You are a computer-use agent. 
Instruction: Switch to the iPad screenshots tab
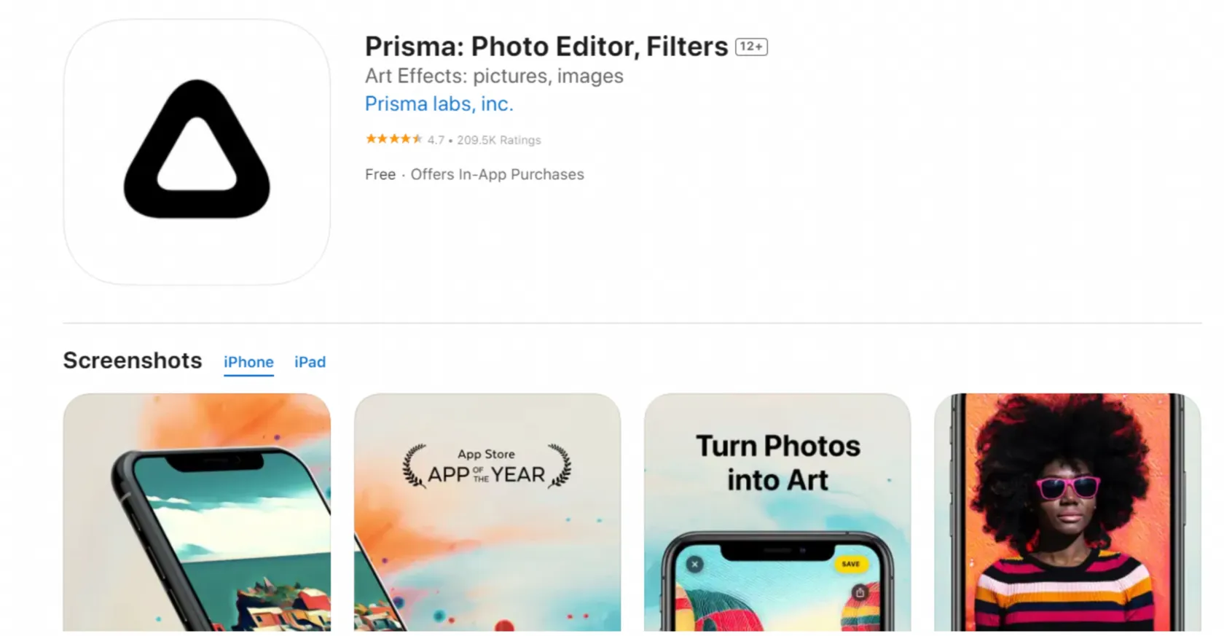pyautogui.click(x=310, y=362)
